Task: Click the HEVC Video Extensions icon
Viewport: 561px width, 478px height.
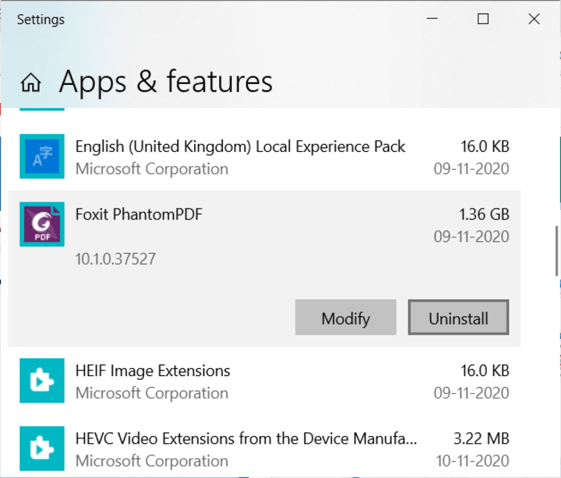Action: [x=42, y=448]
